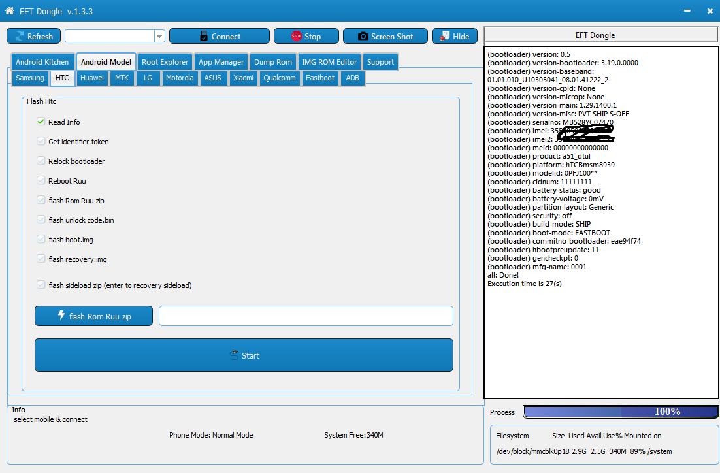Enable flash Rom Ruu zip checkbox
The image size is (720, 473).
click(41, 200)
